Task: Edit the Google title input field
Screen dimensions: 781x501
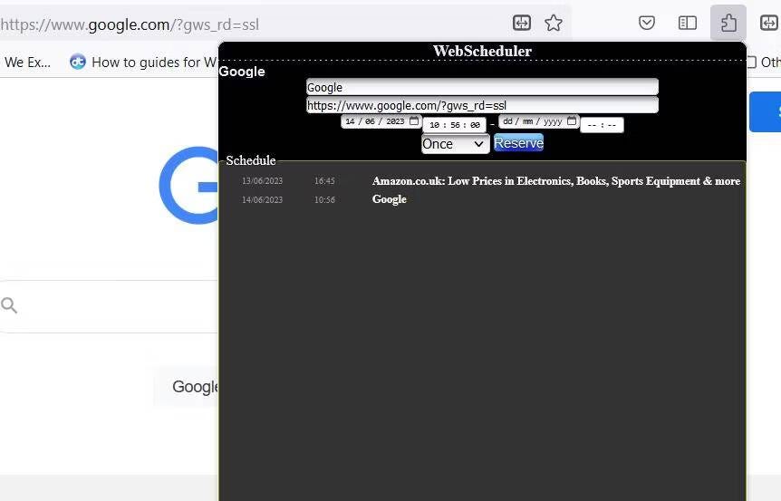Action: coord(482,87)
